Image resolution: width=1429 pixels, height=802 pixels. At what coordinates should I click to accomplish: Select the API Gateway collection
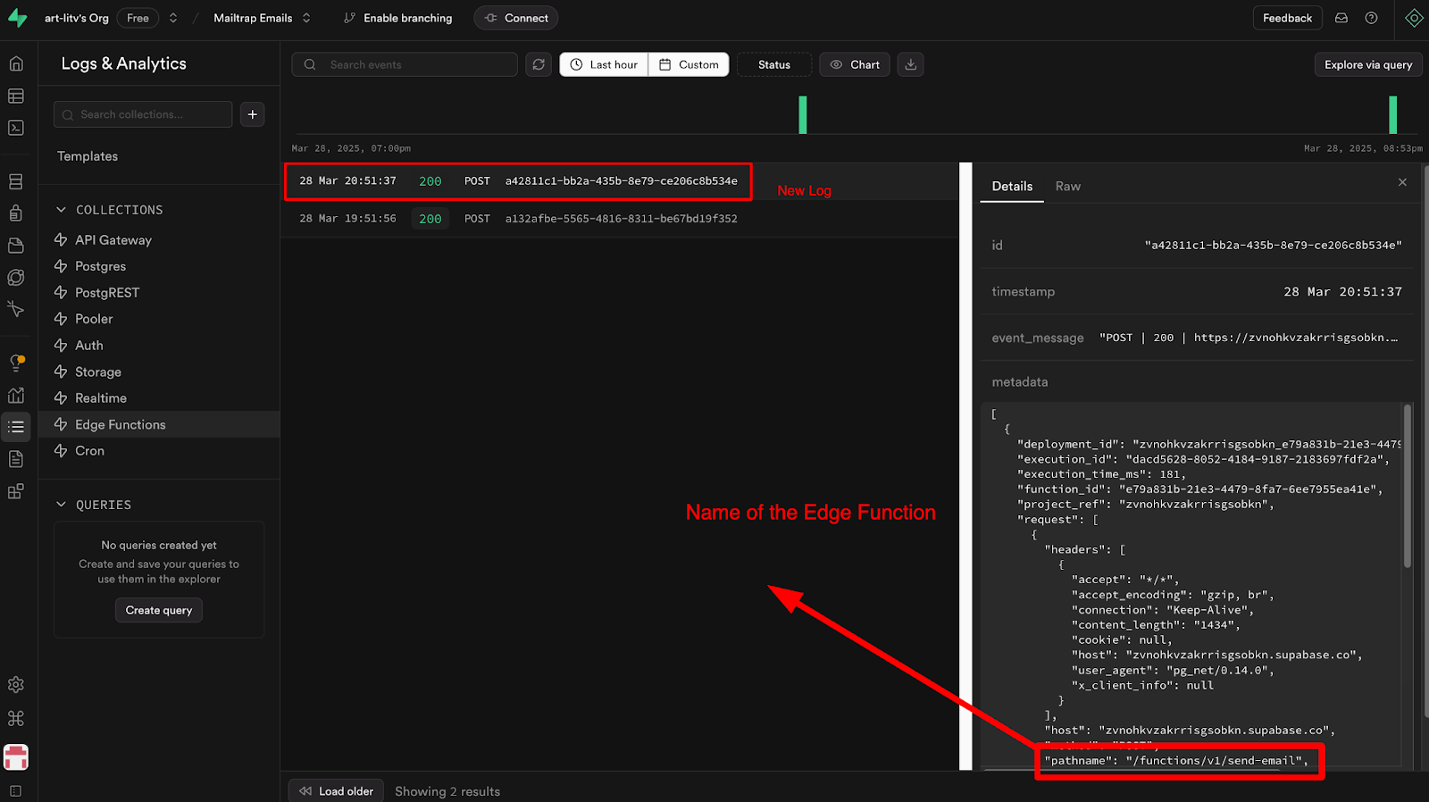click(159, 240)
